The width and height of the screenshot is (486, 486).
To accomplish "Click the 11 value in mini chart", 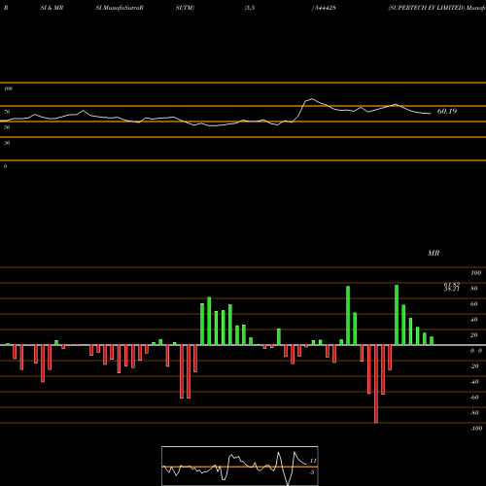I will tap(313, 461).
